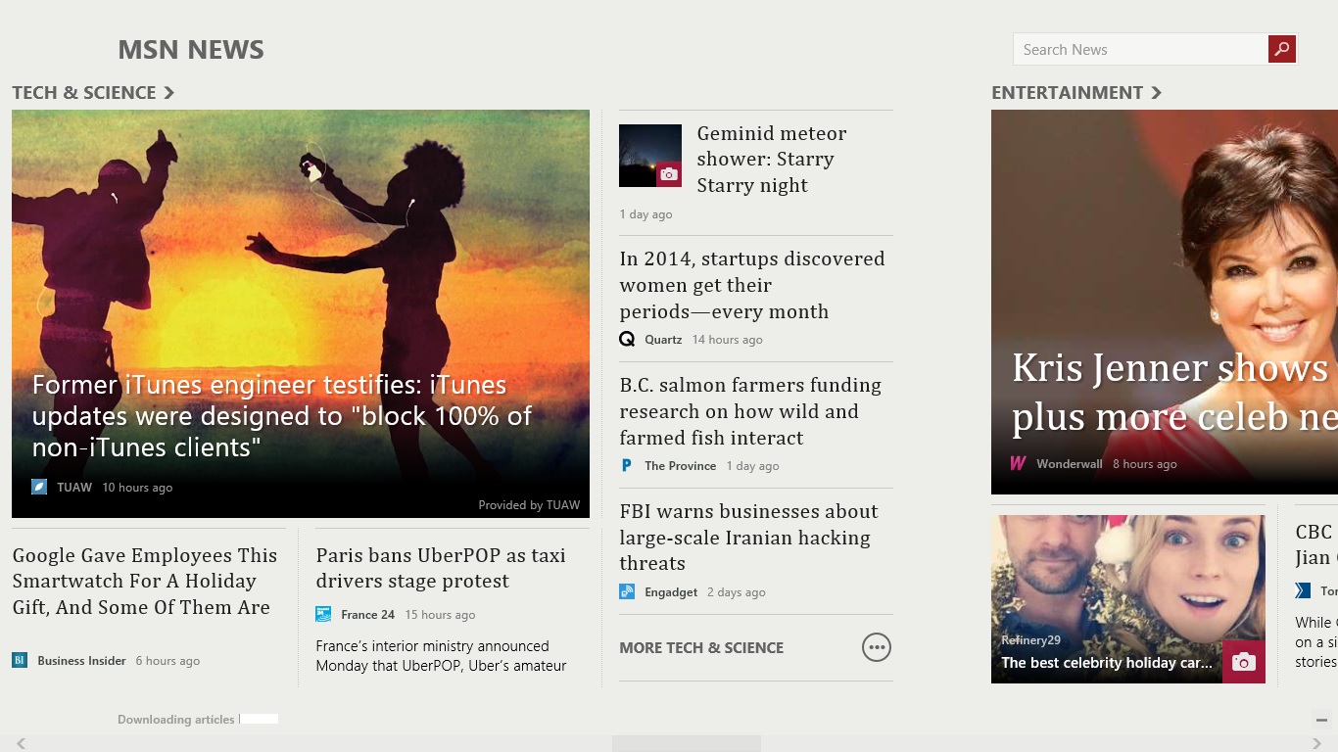
Task: Open the Paris bans UberPOP article
Action: click(441, 568)
